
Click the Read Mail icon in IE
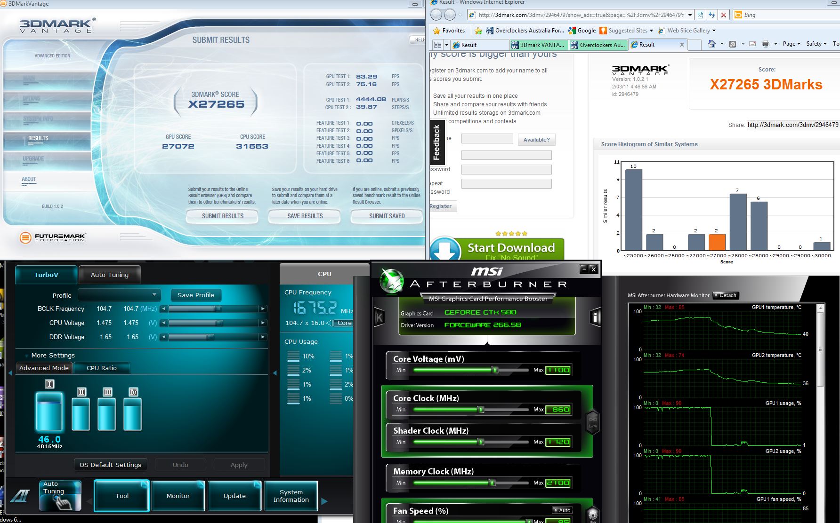point(752,44)
